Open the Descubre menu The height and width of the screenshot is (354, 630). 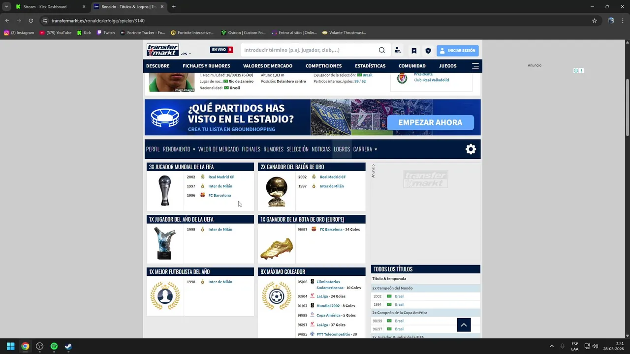[x=157, y=66]
